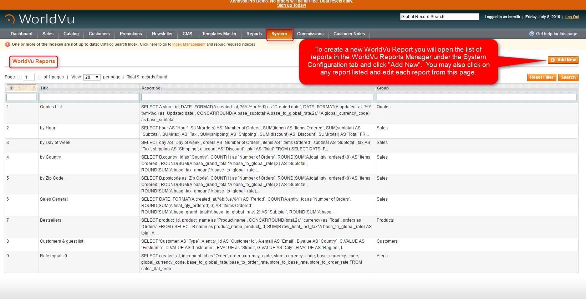This screenshot has width=586, height=299.
Task: Click the Log Out link
Action: 572,17
